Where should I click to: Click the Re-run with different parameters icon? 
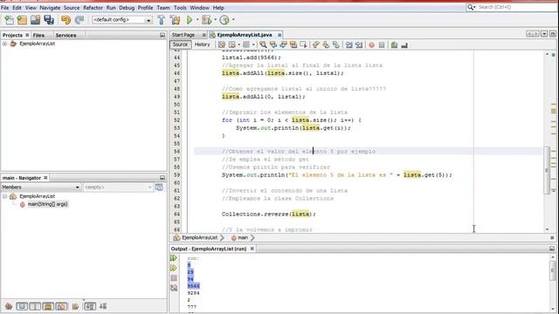[x=174, y=268]
